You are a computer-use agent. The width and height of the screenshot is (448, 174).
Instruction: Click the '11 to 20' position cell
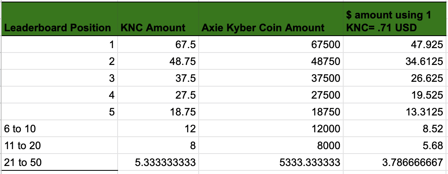[59, 146]
